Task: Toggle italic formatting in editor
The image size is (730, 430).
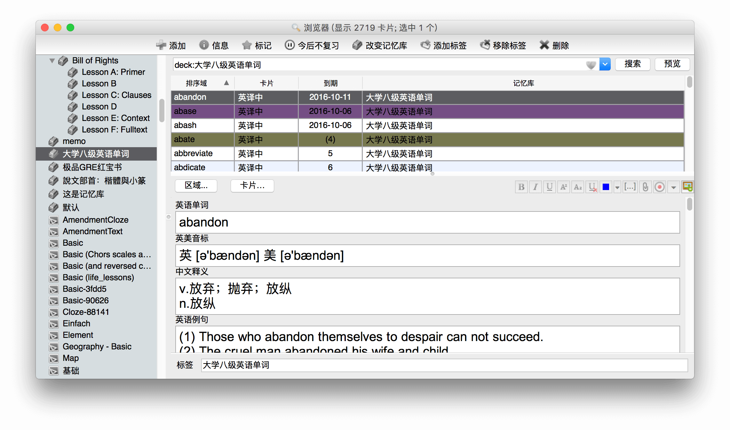Action: pos(536,187)
